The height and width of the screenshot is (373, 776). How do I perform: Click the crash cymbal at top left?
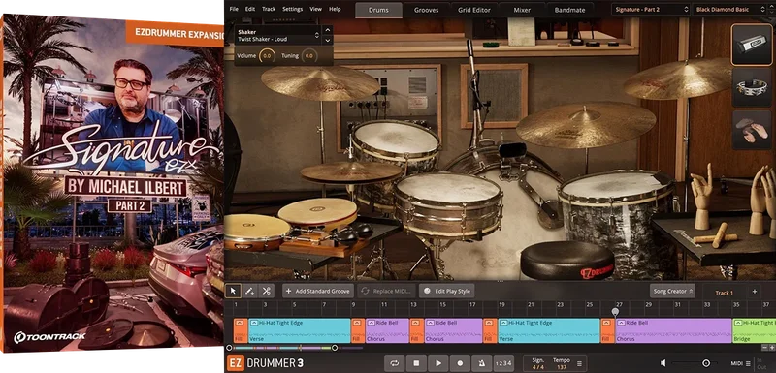tap(320, 83)
